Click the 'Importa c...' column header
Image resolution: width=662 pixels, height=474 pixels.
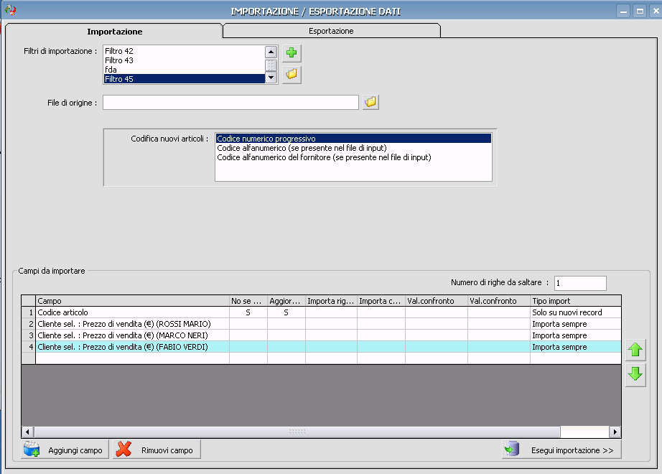pyautogui.click(x=381, y=301)
